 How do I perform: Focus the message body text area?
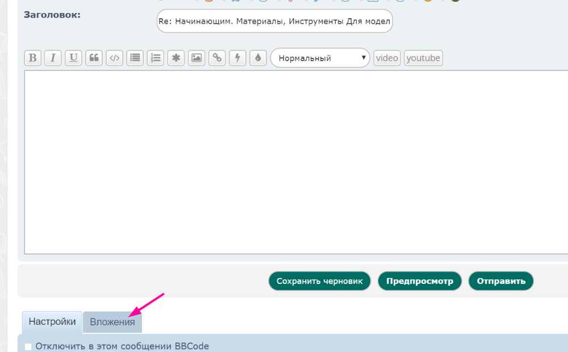295,162
